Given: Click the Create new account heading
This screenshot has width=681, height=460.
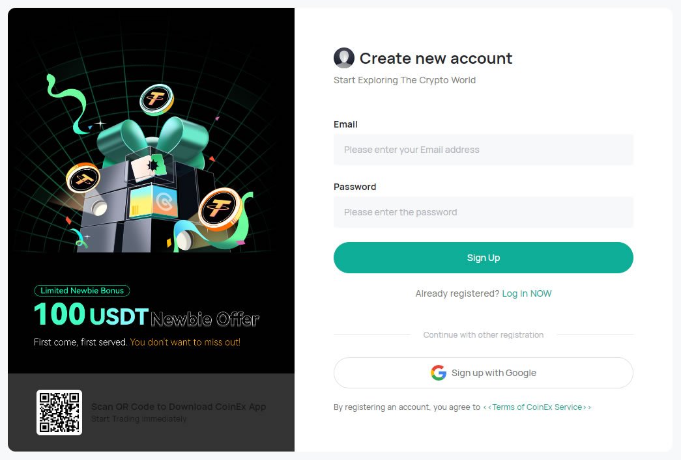Looking at the screenshot, I should (435, 58).
